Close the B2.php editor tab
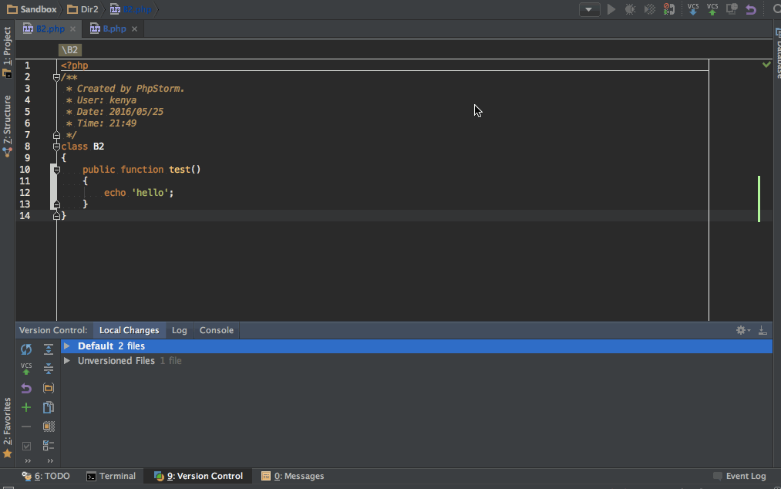This screenshot has width=781, height=489. pos(72,29)
